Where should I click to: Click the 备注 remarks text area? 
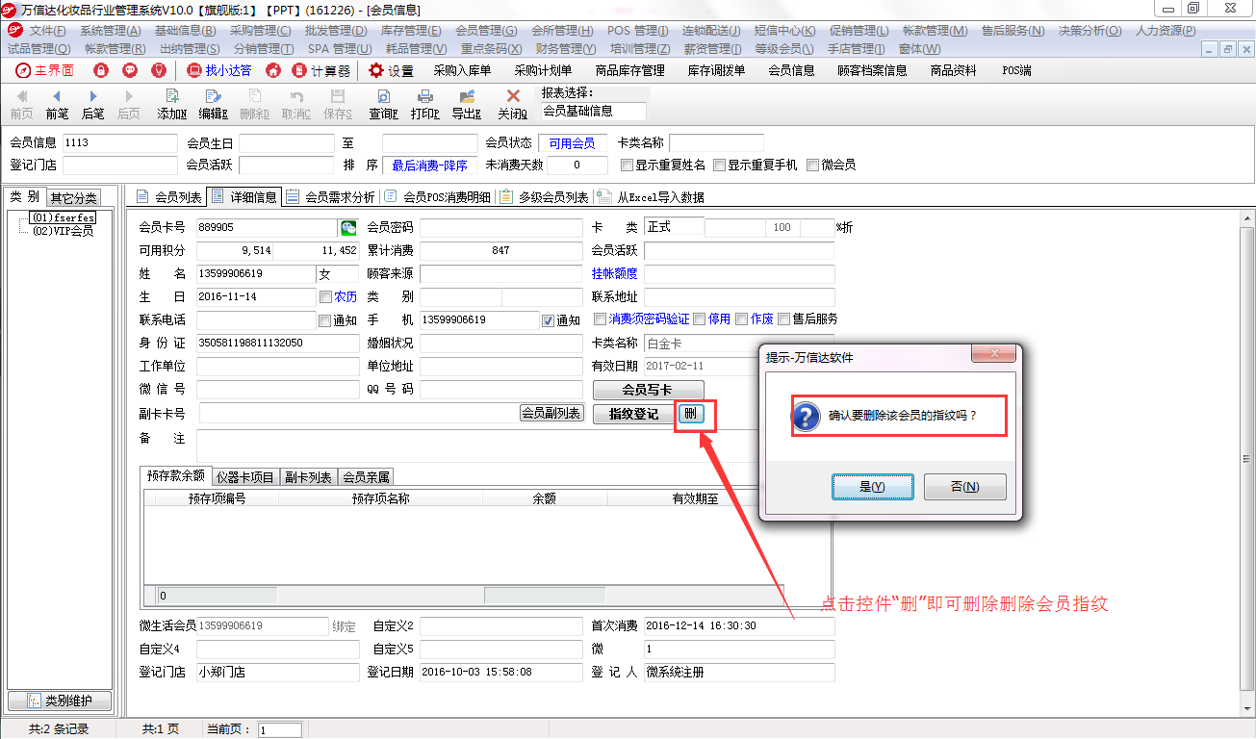(513, 446)
